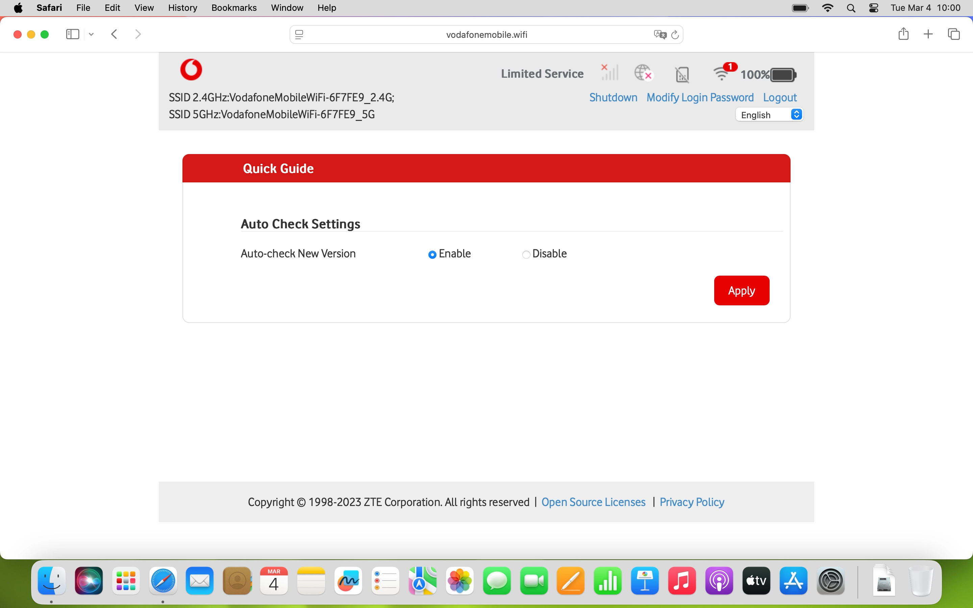Select Disable for Auto-check New Version
The height and width of the screenshot is (608, 973).
click(526, 255)
